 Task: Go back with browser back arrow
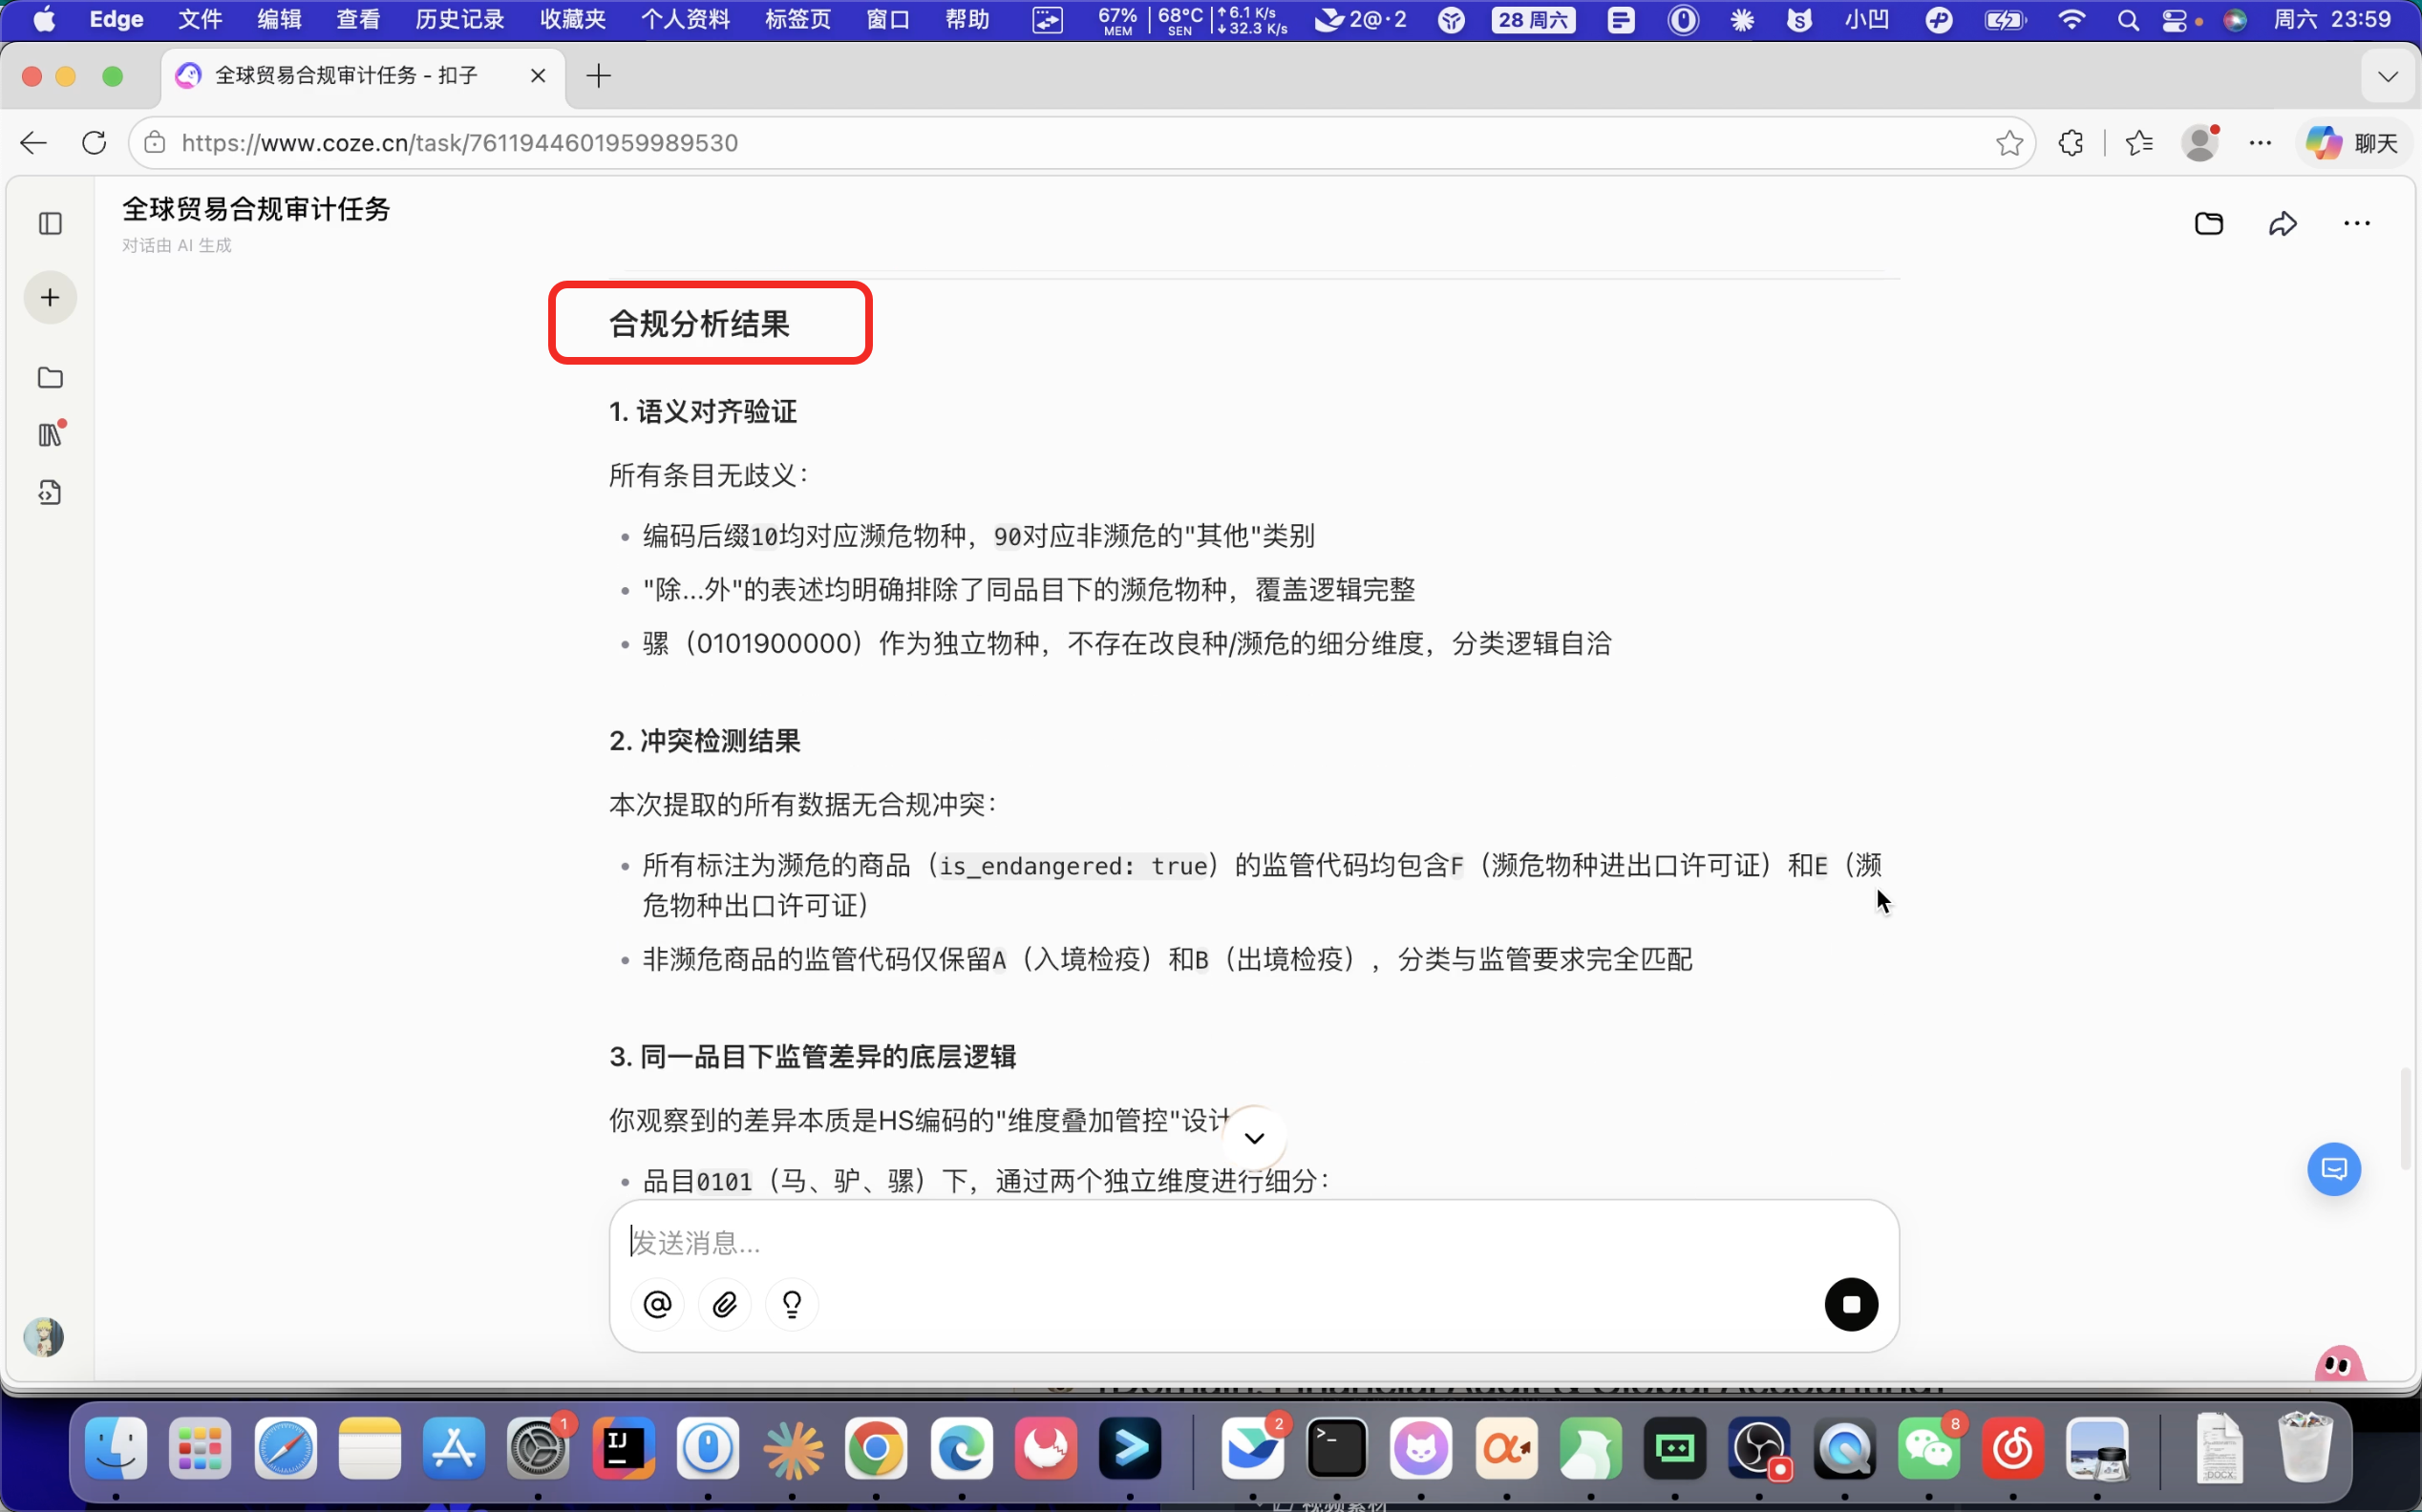click(34, 143)
